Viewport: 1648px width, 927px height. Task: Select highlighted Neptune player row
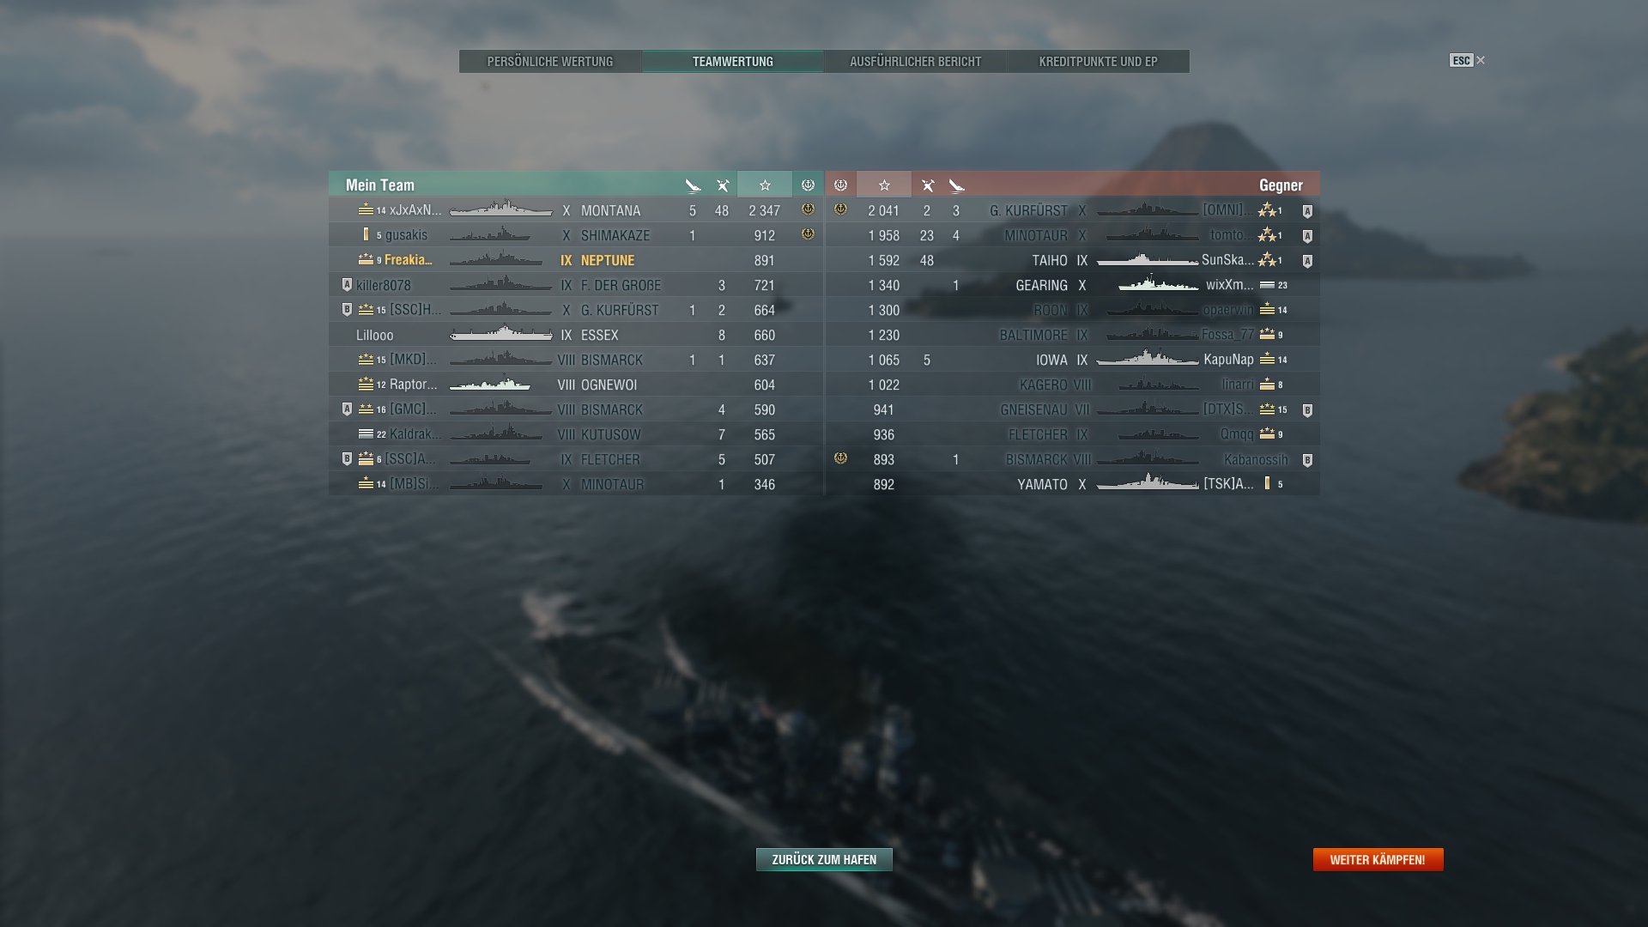(x=575, y=260)
